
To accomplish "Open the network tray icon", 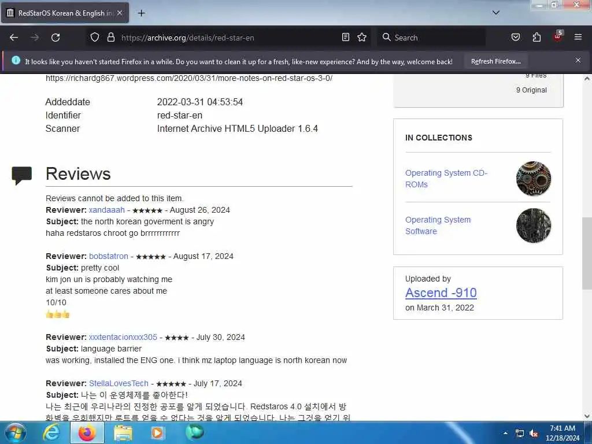I will 520,434.
